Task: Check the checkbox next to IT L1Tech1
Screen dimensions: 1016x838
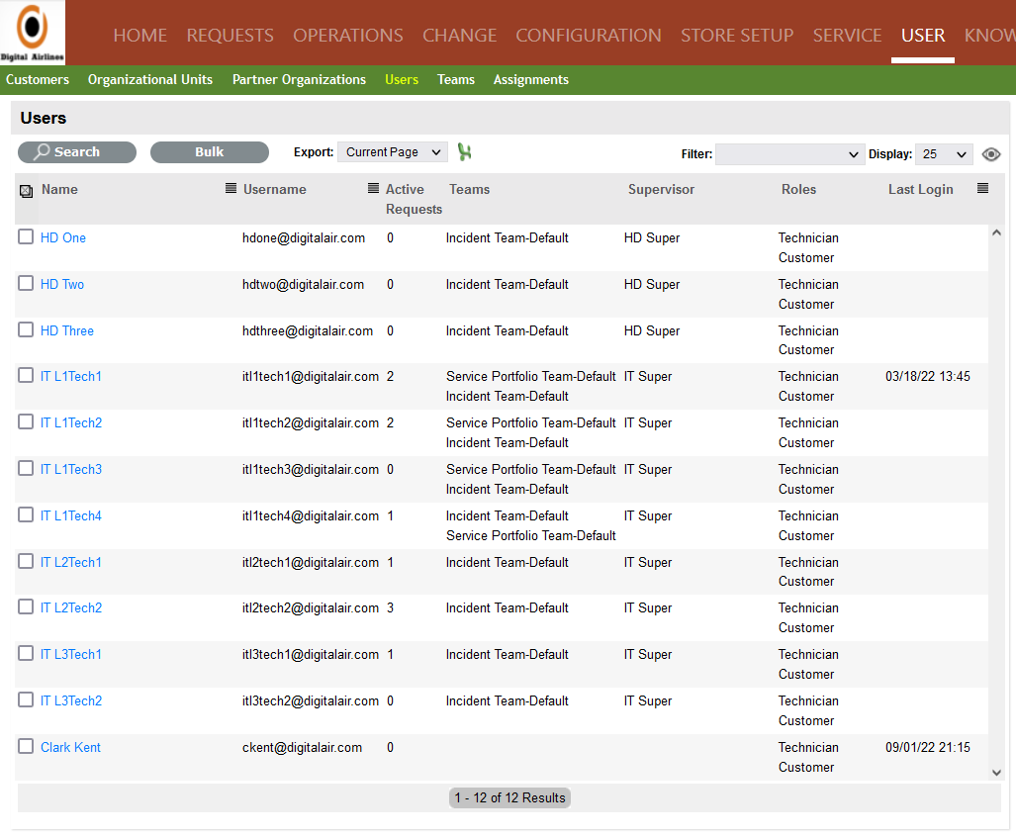Action: 26,375
